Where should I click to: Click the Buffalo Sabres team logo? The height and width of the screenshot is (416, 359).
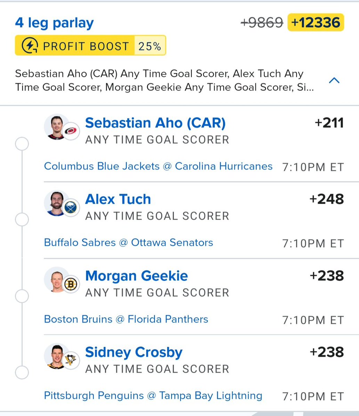72,208
